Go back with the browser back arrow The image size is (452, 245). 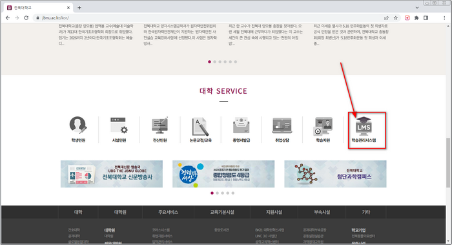pos(8,18)
